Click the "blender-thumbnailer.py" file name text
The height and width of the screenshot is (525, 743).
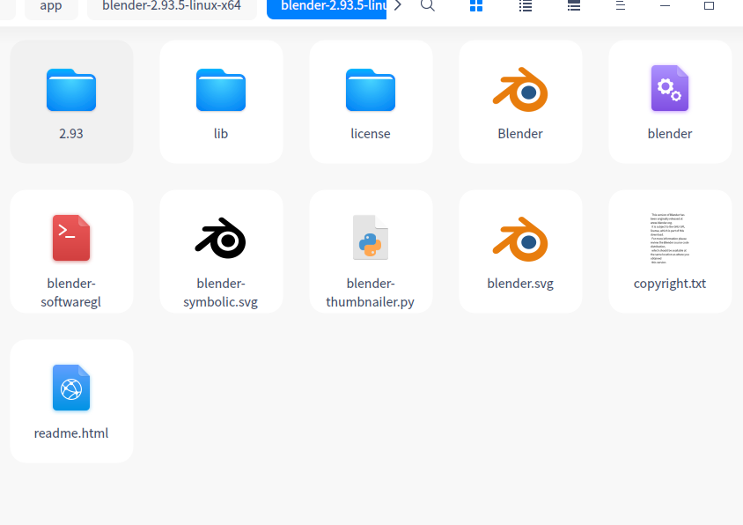point(371,292)
